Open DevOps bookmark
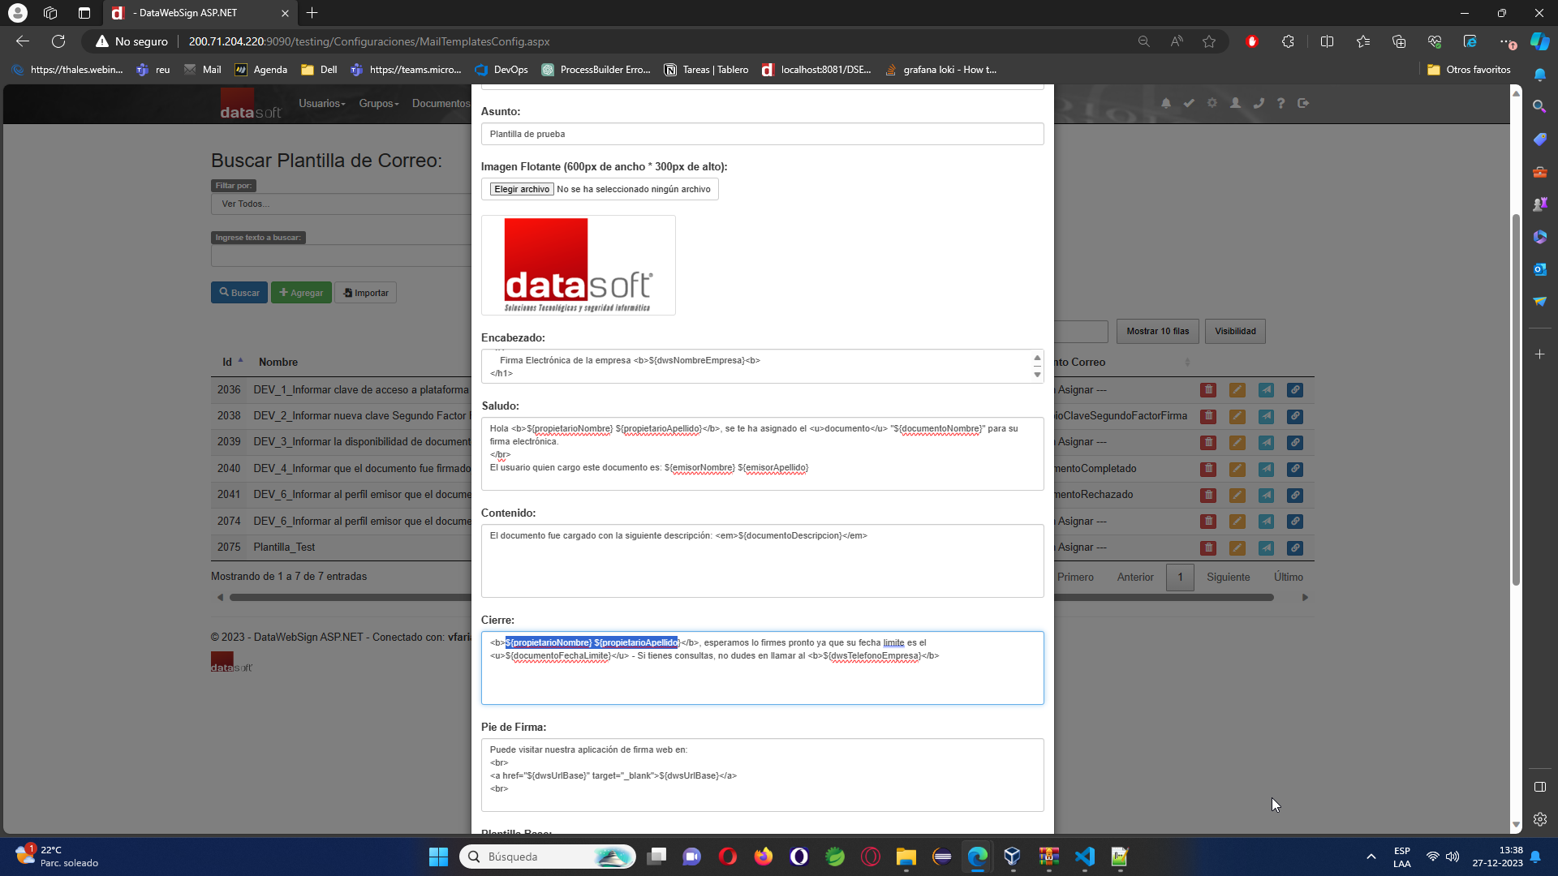Viewport: 1558px width, 876px height. point(501,70)
